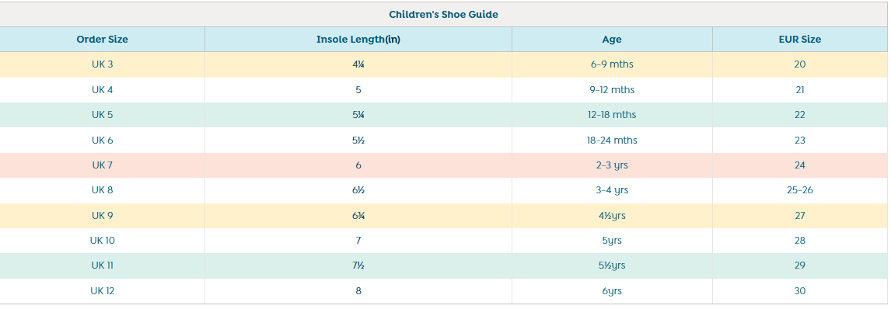Select EUR size 22
The width and height of the screenshot is (891, 309).
799,115
